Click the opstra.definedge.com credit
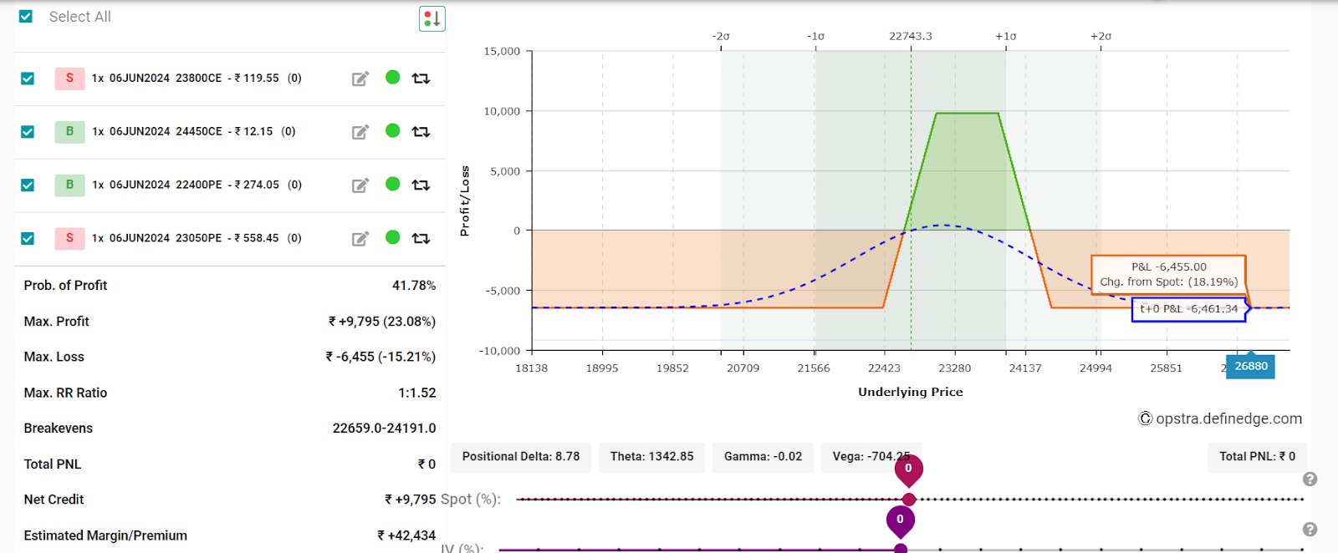1338x553 pixels. tap(1220, 419)
